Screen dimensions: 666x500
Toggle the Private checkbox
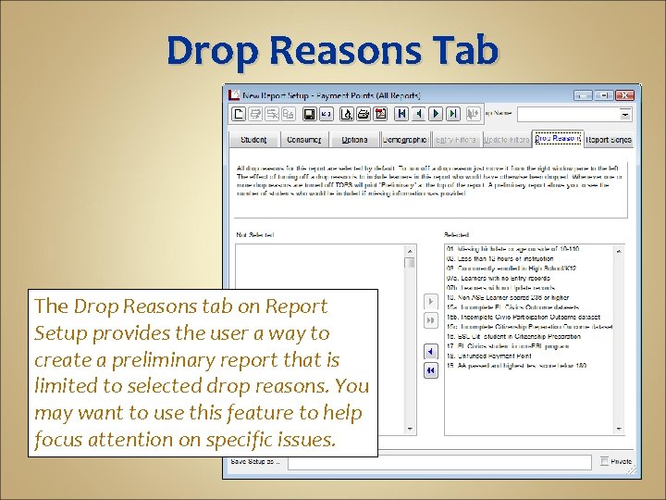click(604, 461)
